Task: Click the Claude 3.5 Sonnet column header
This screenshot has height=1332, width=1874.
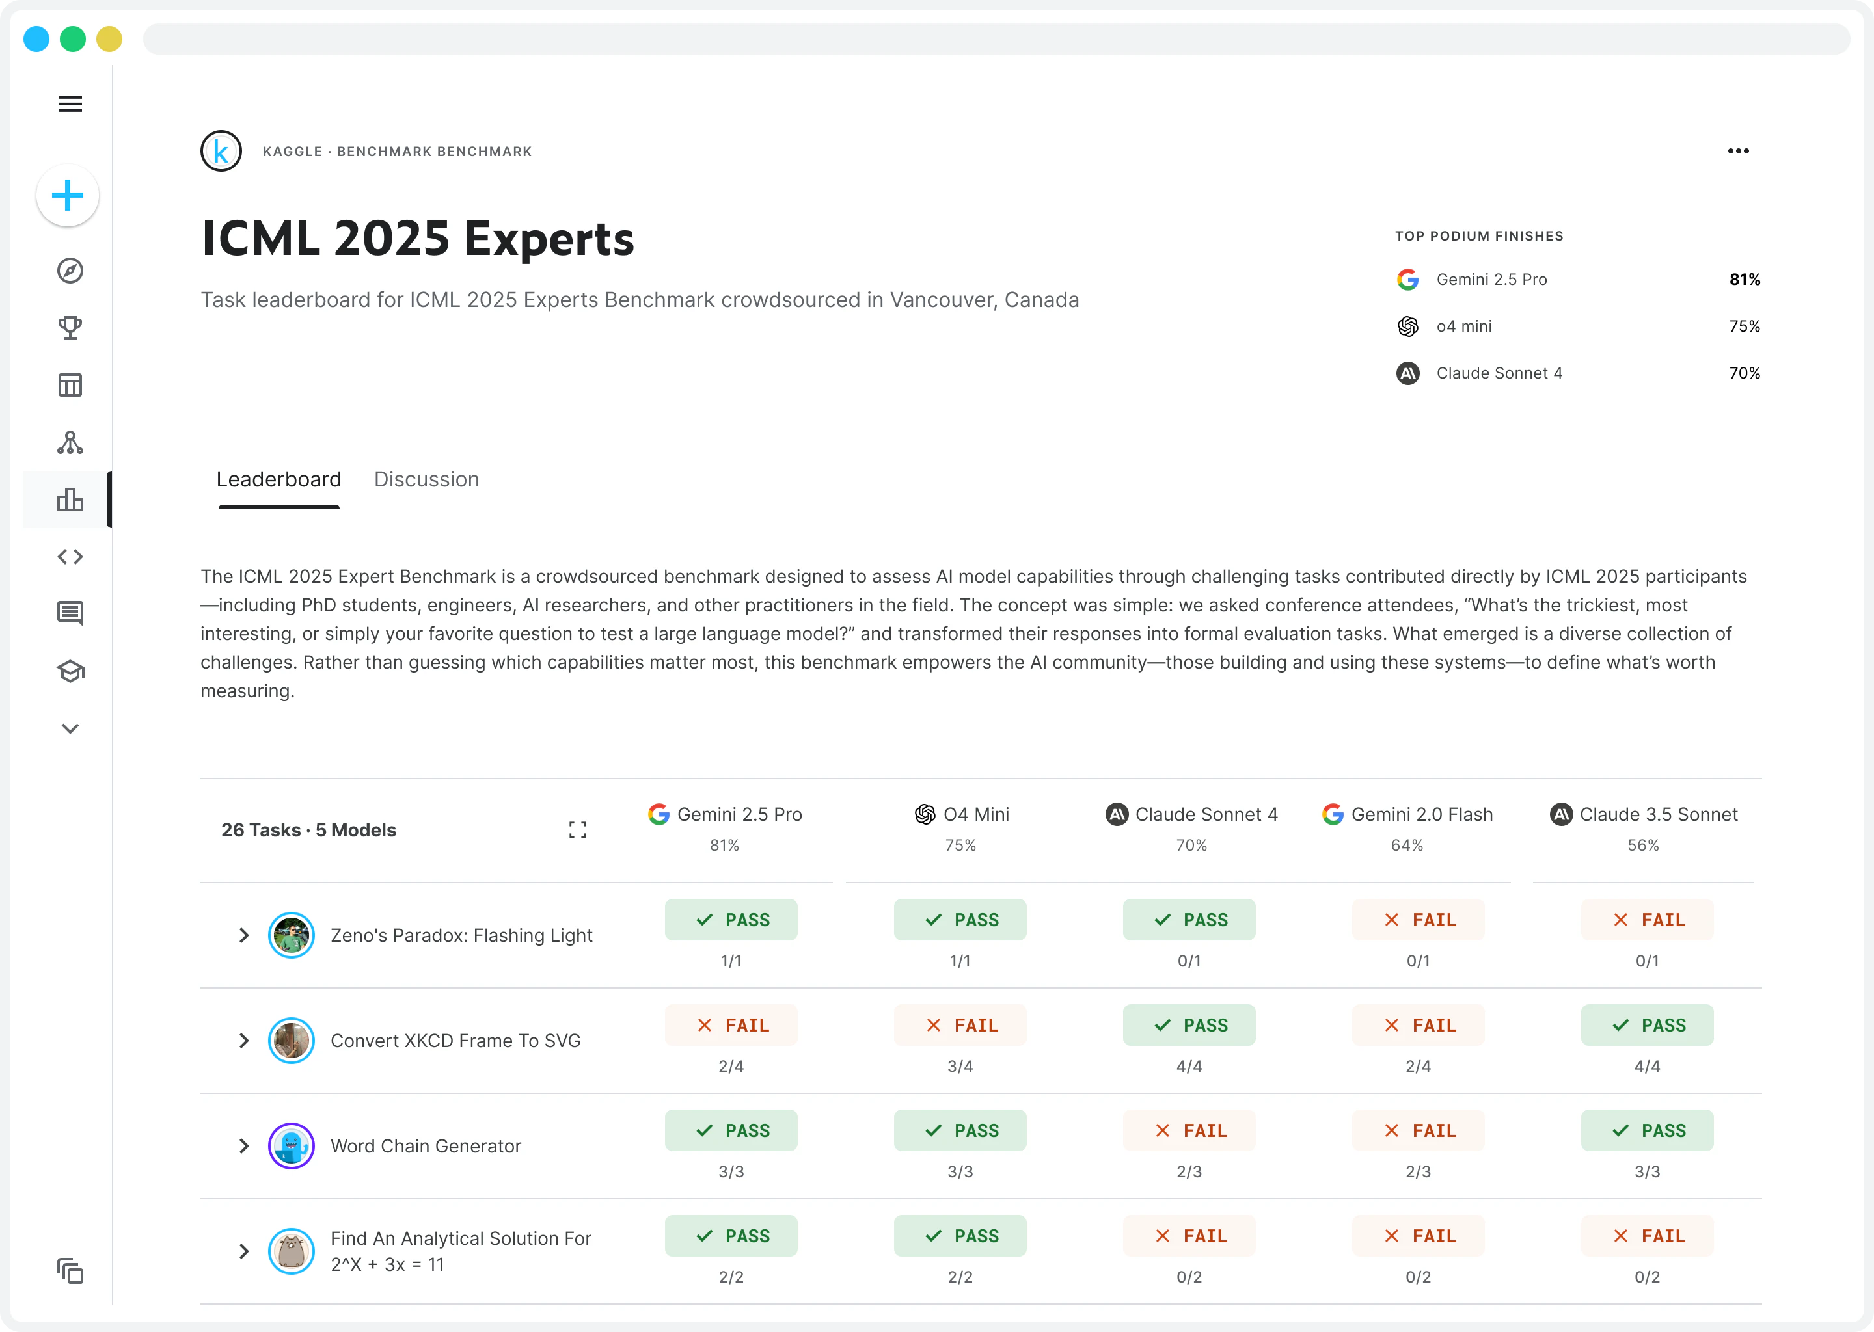Action: [1644, 814]
